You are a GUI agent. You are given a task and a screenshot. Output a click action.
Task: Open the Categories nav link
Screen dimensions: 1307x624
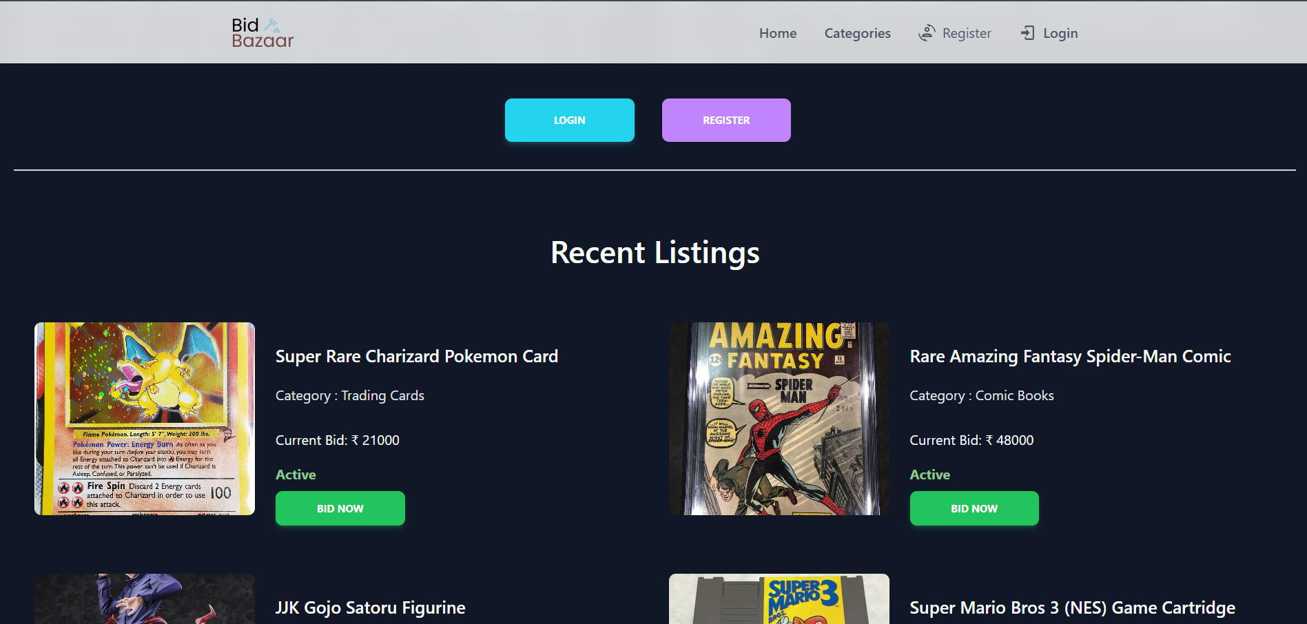pyautogui.click(x=857, y=33)
